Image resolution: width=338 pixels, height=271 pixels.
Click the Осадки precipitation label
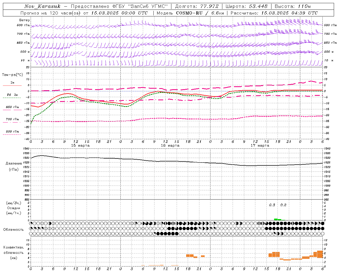tap(14, 208)
